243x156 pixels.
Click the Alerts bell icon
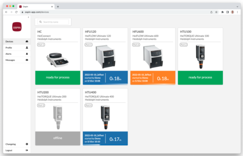[x=27, y=54]
